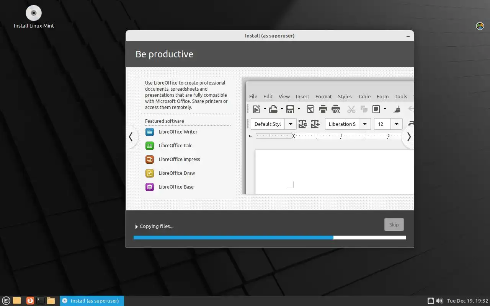Click the Clone Formatting brush icon
Viewport: 490px width, 306px height.
(x=397, y=109)
